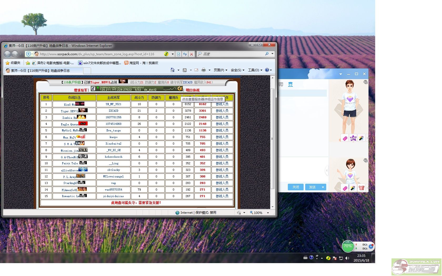Expand the 100% zoom level dropdown
Image resolution: width=442 pixels, height=276 pixels.
(x=268, y=213)
